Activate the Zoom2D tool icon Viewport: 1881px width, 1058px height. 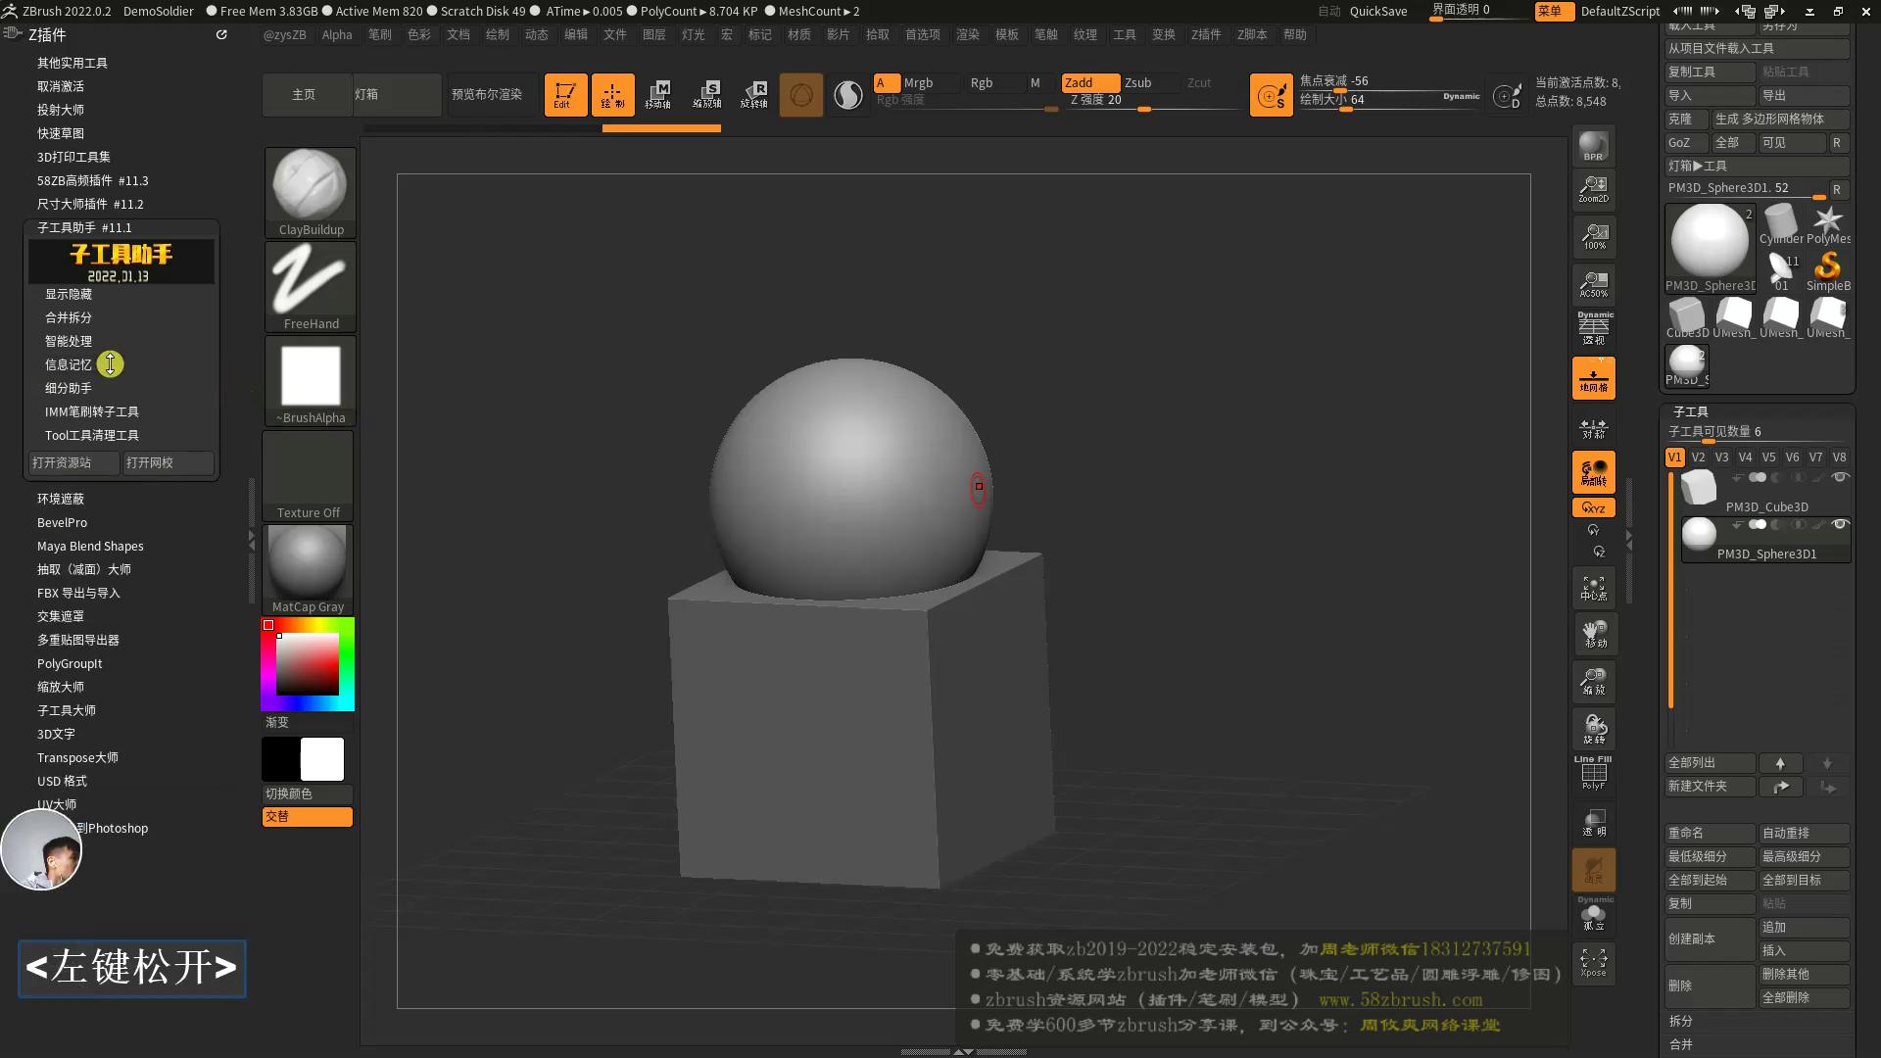click(1593, 189)
